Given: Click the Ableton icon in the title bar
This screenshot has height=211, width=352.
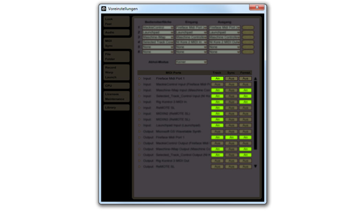Looking at the screenshot, I should [104, 9].
